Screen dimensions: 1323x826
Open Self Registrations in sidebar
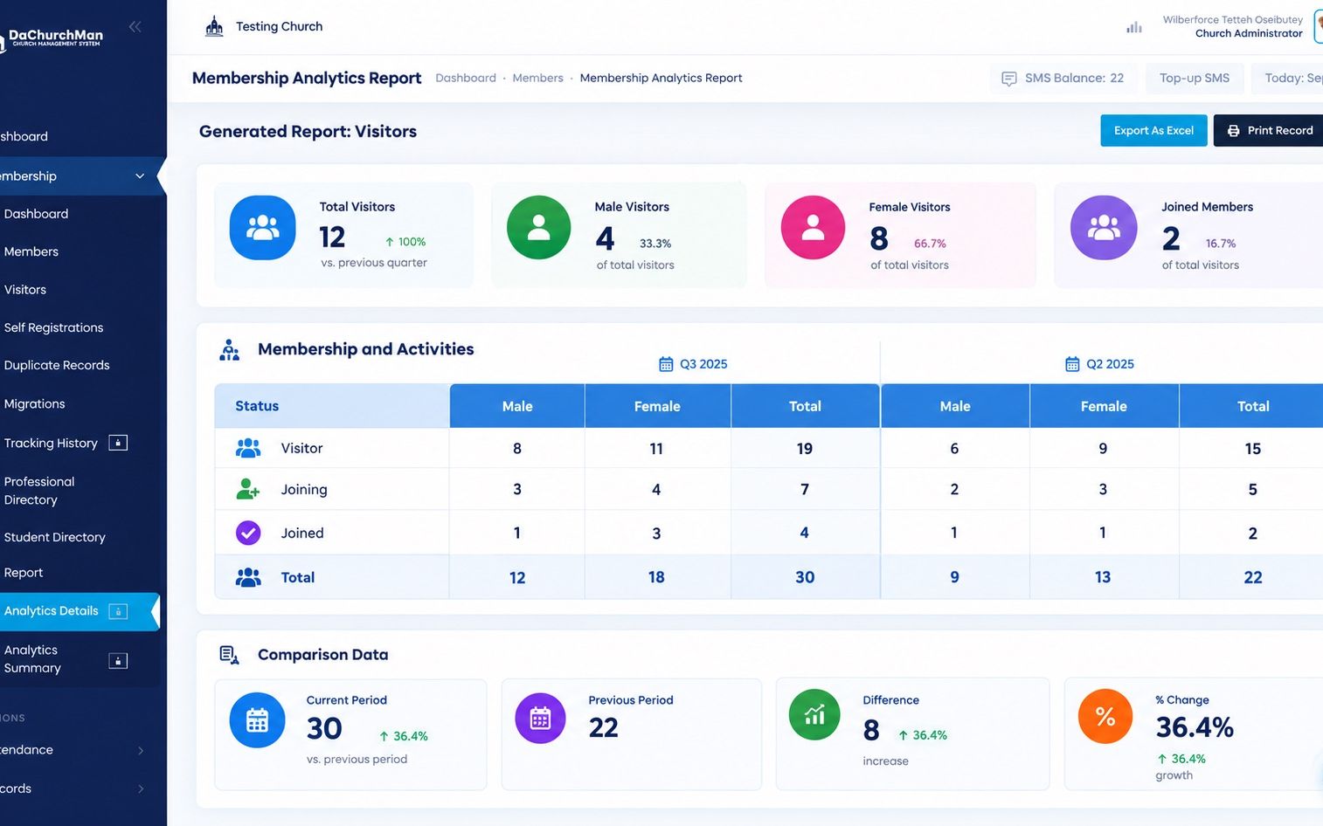[53, 327]
